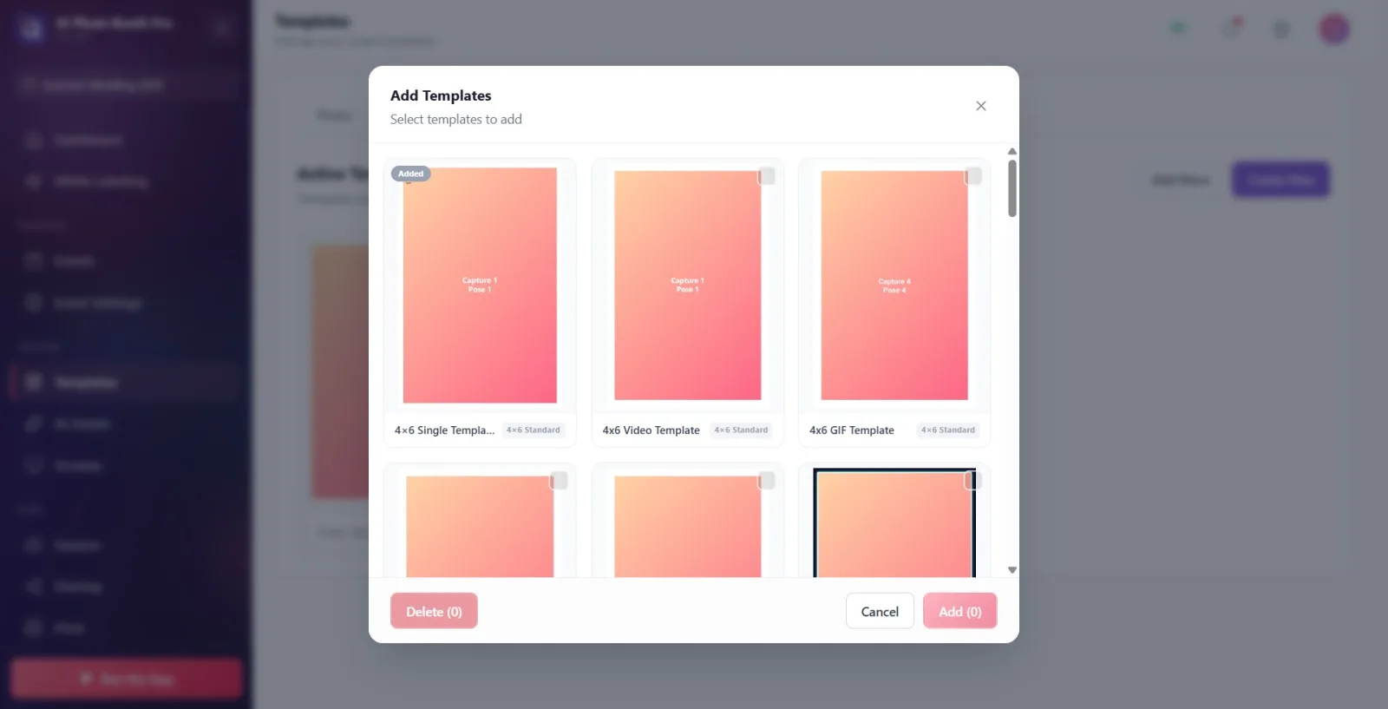This screenshot has width=1388, height=709.
Task: Click the "Add Templates" dialog title
Action: 441,95
